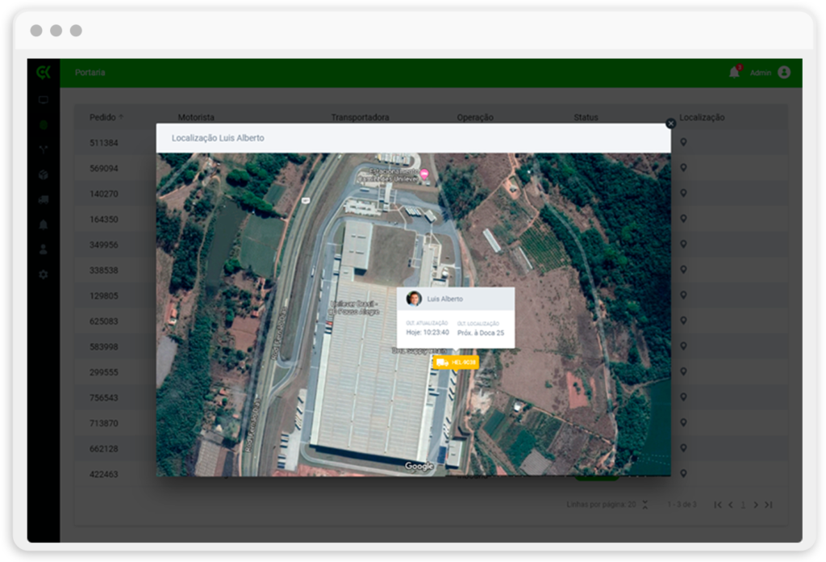Click order number 338538
This screenshot has width=826, height=562.
click(104, 270)
